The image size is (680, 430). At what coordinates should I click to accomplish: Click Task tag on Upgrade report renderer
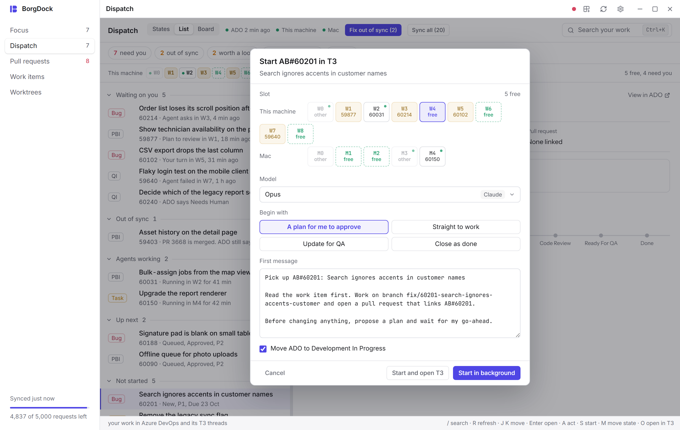coord(117,298)
